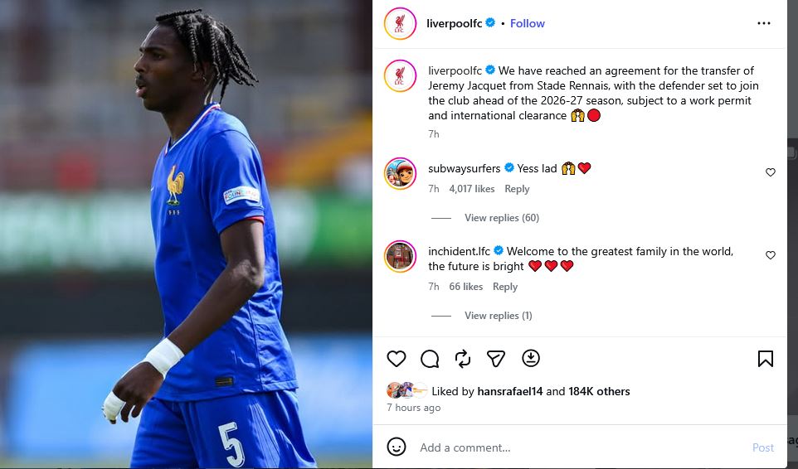Screen dimensions: 798x469
Task: Save post with the bookmark icon
Action: tap(766, 359)
